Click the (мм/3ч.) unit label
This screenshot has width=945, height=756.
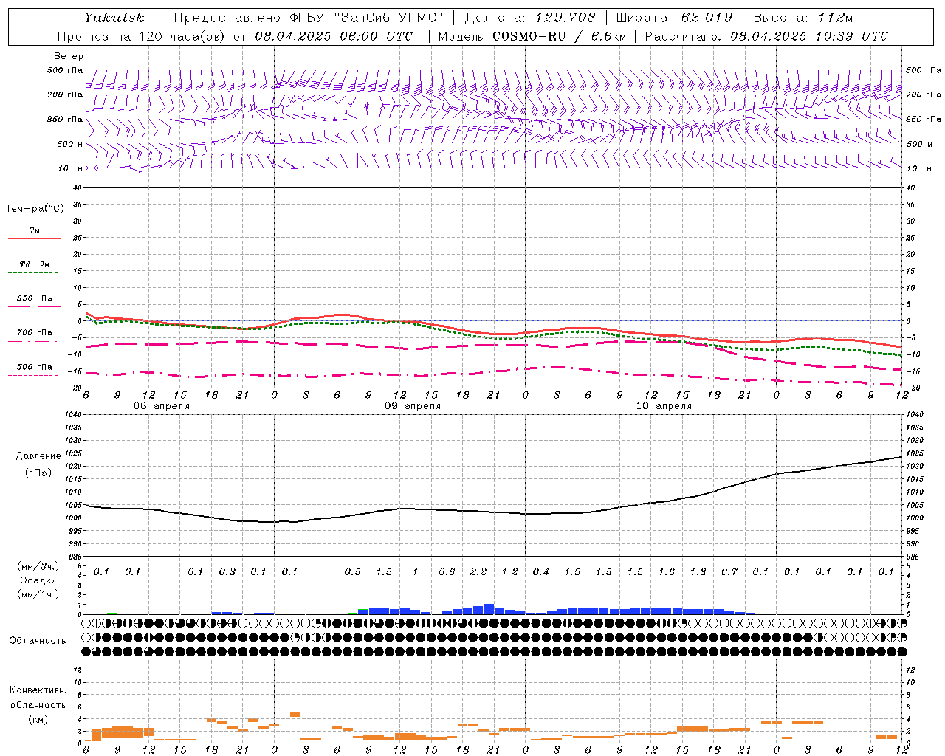tap(38, 567)
